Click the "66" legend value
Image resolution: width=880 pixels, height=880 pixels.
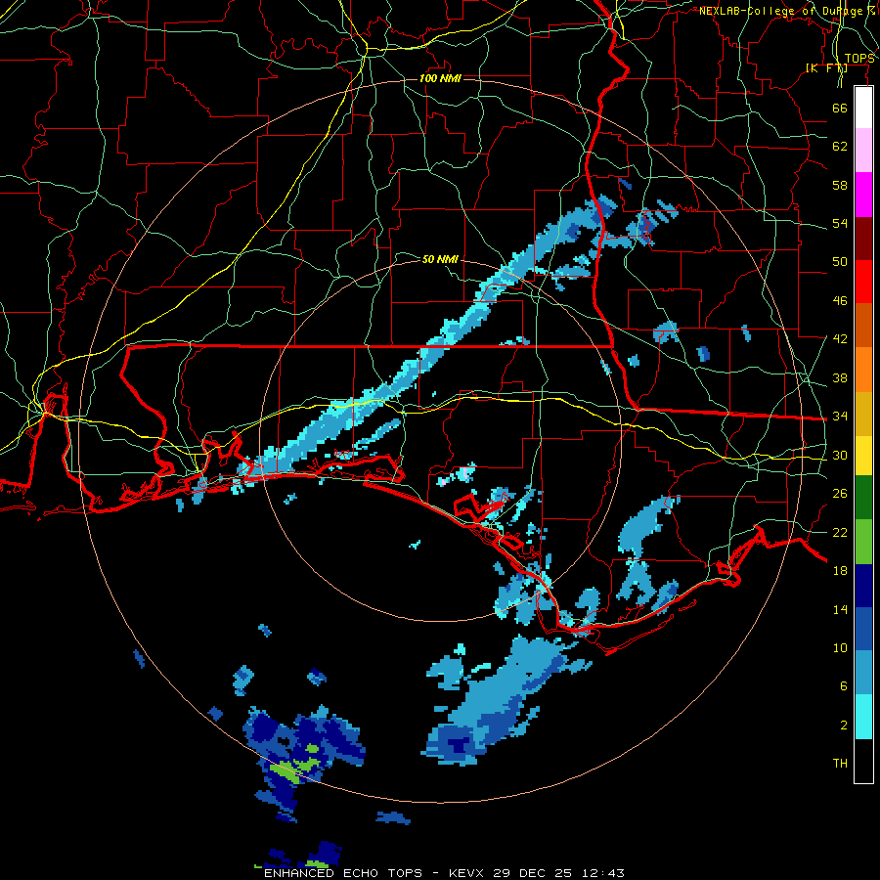coord(840,109)
